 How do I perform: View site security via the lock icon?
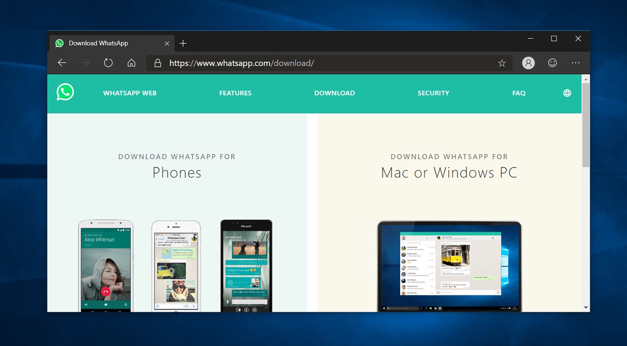click(157, 63)
